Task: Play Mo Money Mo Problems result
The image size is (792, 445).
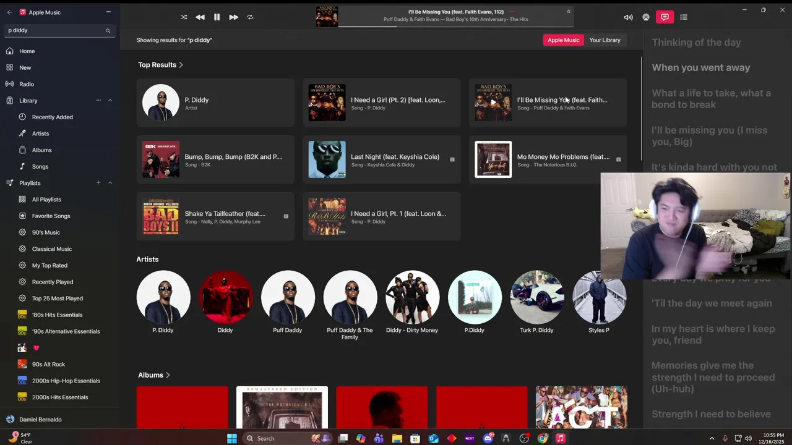Action: tap(548, 159)
